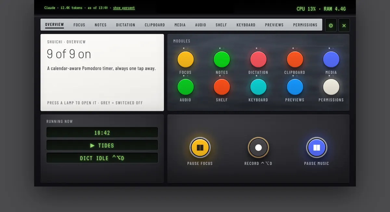Switch to the Focus tab

pyautogui.click(x=79, y=25)
